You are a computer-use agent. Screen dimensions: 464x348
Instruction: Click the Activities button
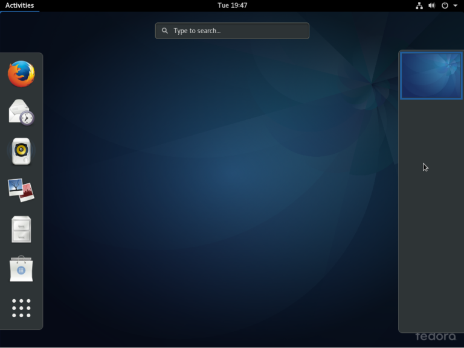coord(19,5)
